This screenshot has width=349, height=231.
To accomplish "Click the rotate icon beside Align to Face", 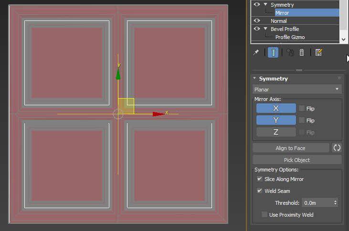I will tap(337, 148).
